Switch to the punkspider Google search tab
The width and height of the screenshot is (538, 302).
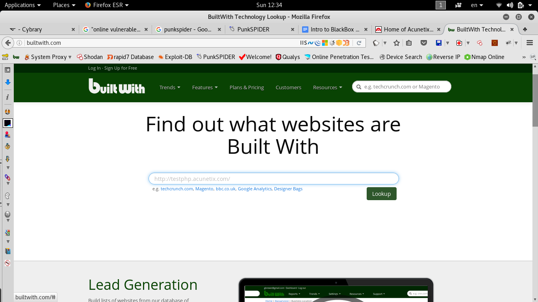pyautogui.click(x=188, y=29)
